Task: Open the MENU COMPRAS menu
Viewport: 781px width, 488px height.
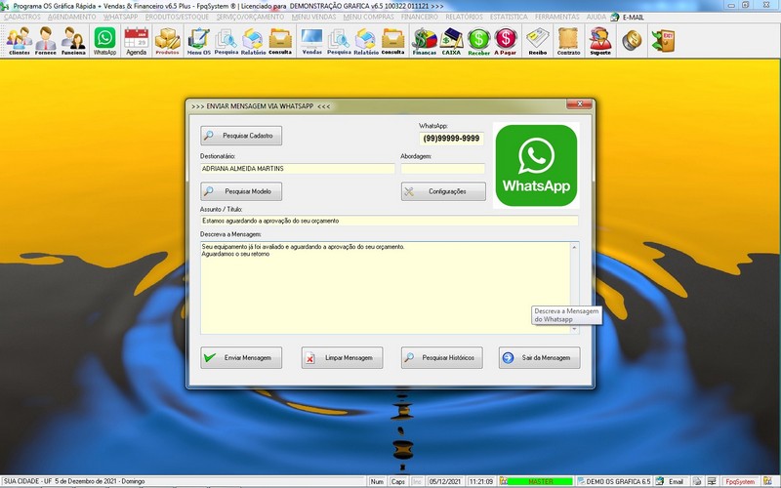Action: (x=368, y=17)
